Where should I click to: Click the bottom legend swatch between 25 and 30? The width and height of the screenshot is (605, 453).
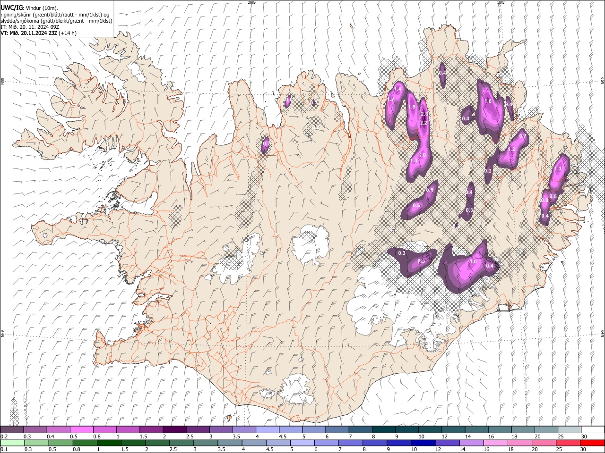pyautogui.click(x=569, y=443)
